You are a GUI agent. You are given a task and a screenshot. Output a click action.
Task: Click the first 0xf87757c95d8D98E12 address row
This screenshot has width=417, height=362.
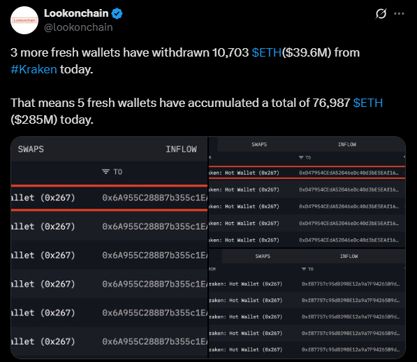tap(307, 284)
